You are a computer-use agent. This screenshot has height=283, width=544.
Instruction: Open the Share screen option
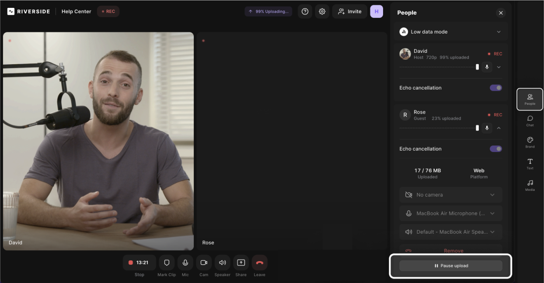[241, 263]
